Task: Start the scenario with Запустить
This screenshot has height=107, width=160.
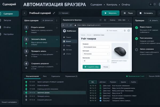Action: [110, 13]
